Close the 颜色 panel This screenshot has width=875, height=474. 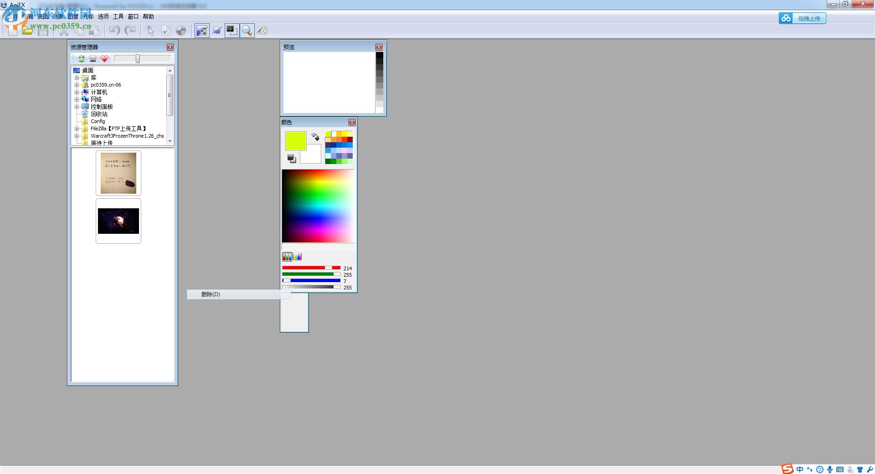(352, 123)
